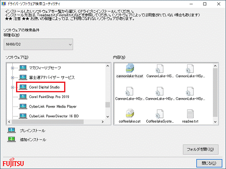
Task: Select Corel PaintShop Pro 2019 text entry
Action: tap(49, 97)
